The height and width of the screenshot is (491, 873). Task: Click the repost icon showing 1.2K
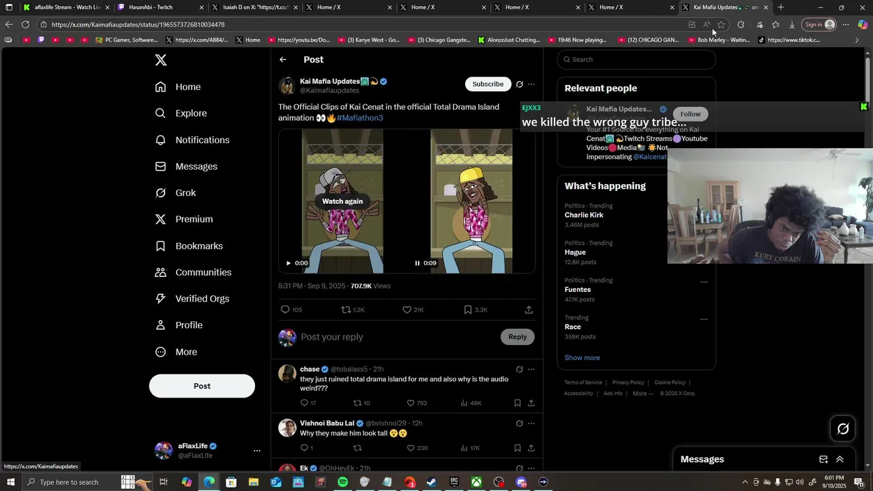(346, 310)
